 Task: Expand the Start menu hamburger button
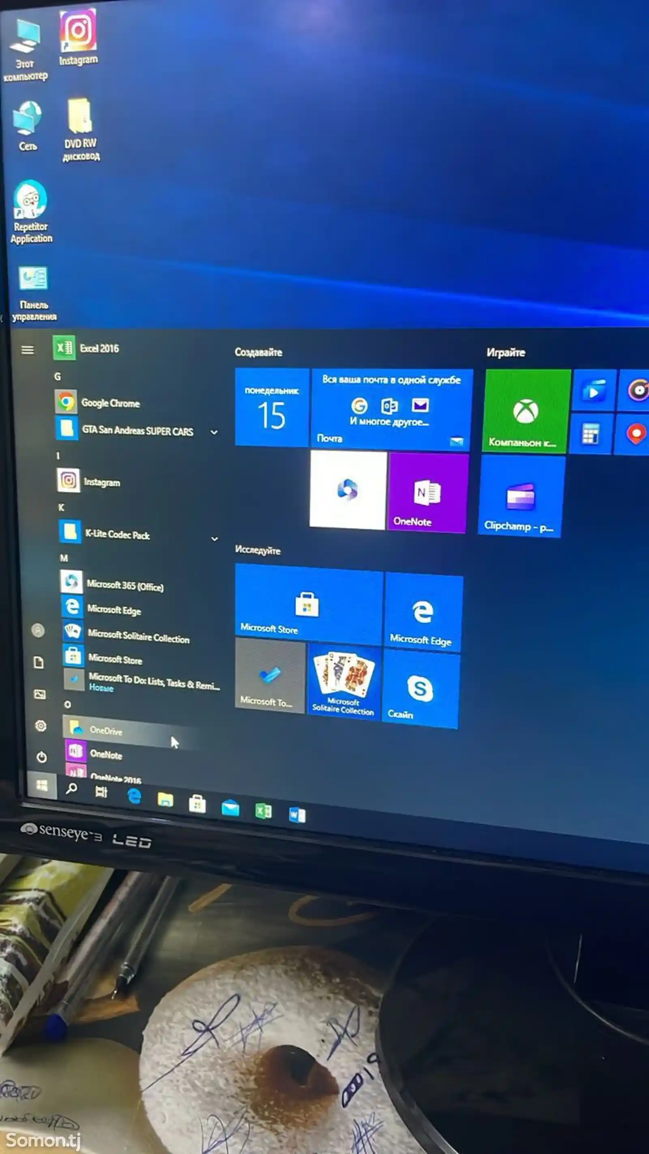[27, 350]
